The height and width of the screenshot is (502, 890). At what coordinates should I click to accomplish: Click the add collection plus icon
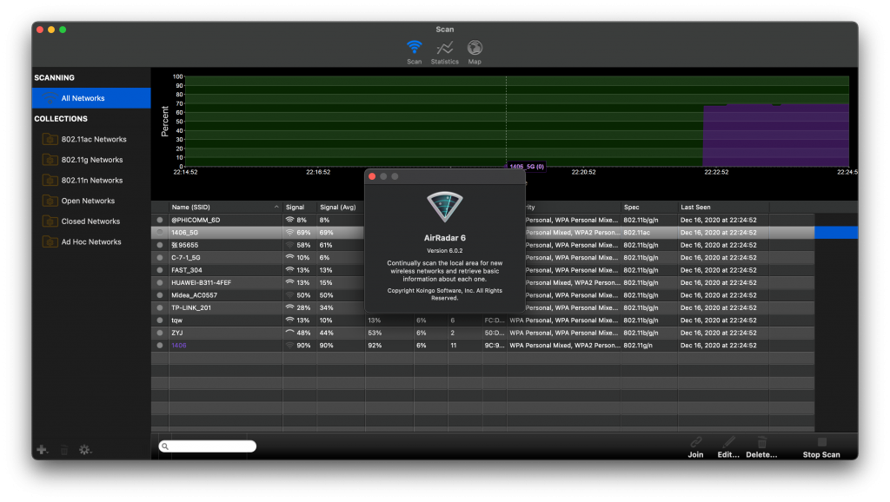pos(42,450)
